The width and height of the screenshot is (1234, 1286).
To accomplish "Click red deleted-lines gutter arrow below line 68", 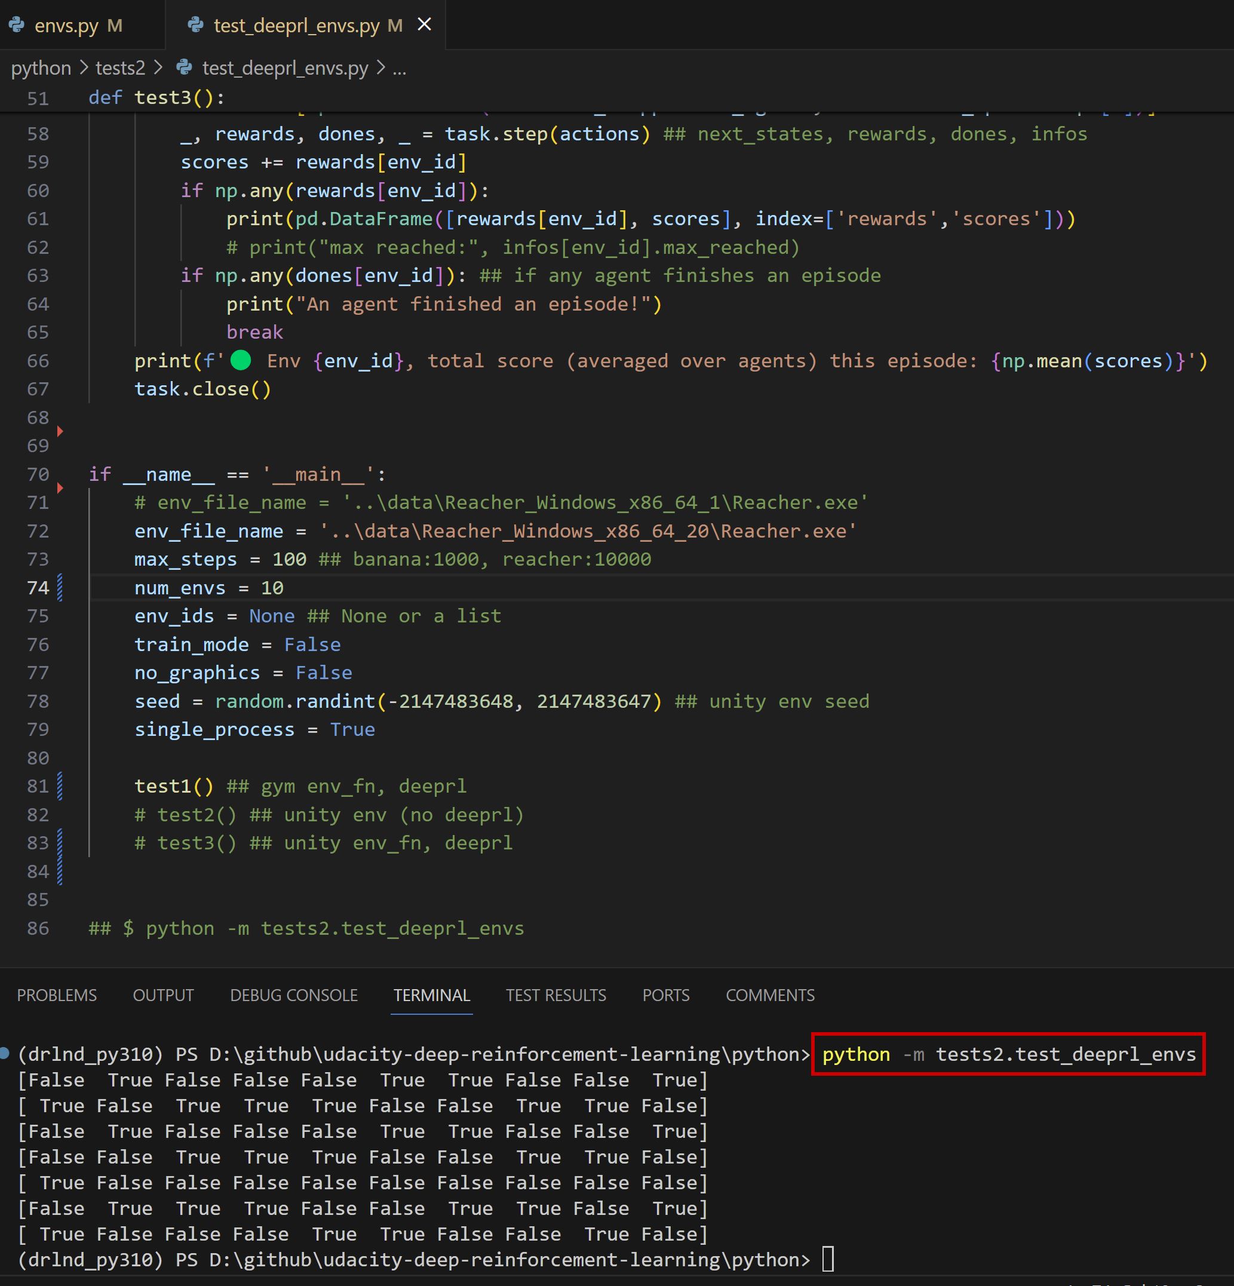I will click(60, 431).
